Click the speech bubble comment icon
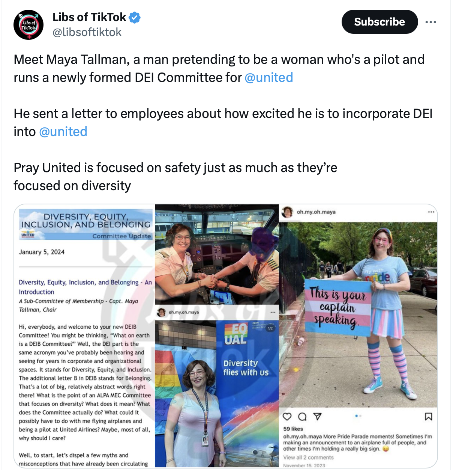Screen dimensions: 453x470 click(302, 416)
